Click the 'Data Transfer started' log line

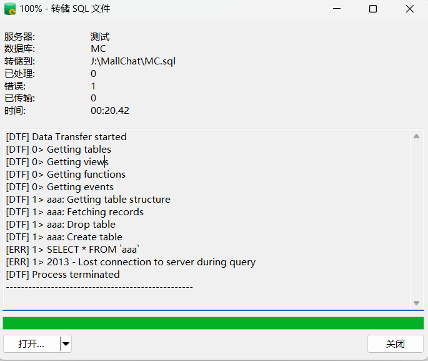point(66,136)
